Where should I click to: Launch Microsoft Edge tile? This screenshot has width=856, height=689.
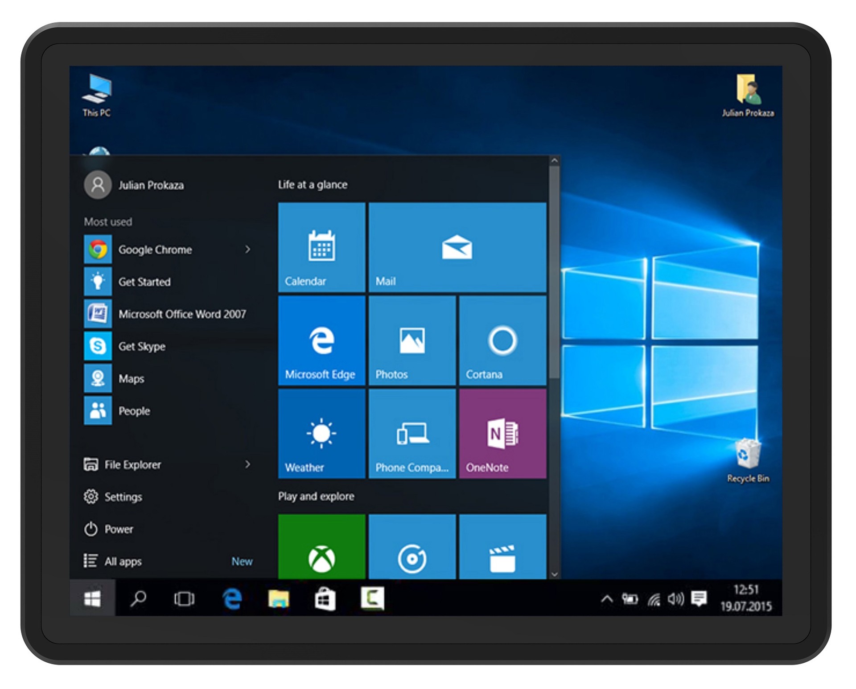(x=321, y=340)
